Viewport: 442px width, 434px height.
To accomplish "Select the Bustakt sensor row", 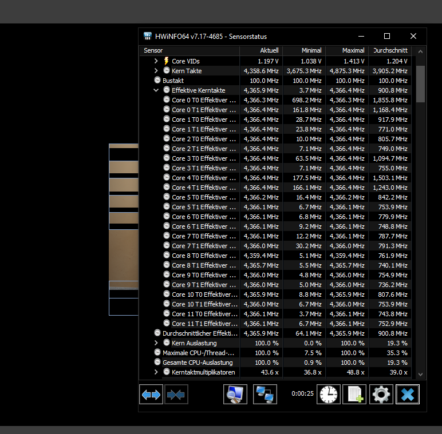I will (275, 81).
